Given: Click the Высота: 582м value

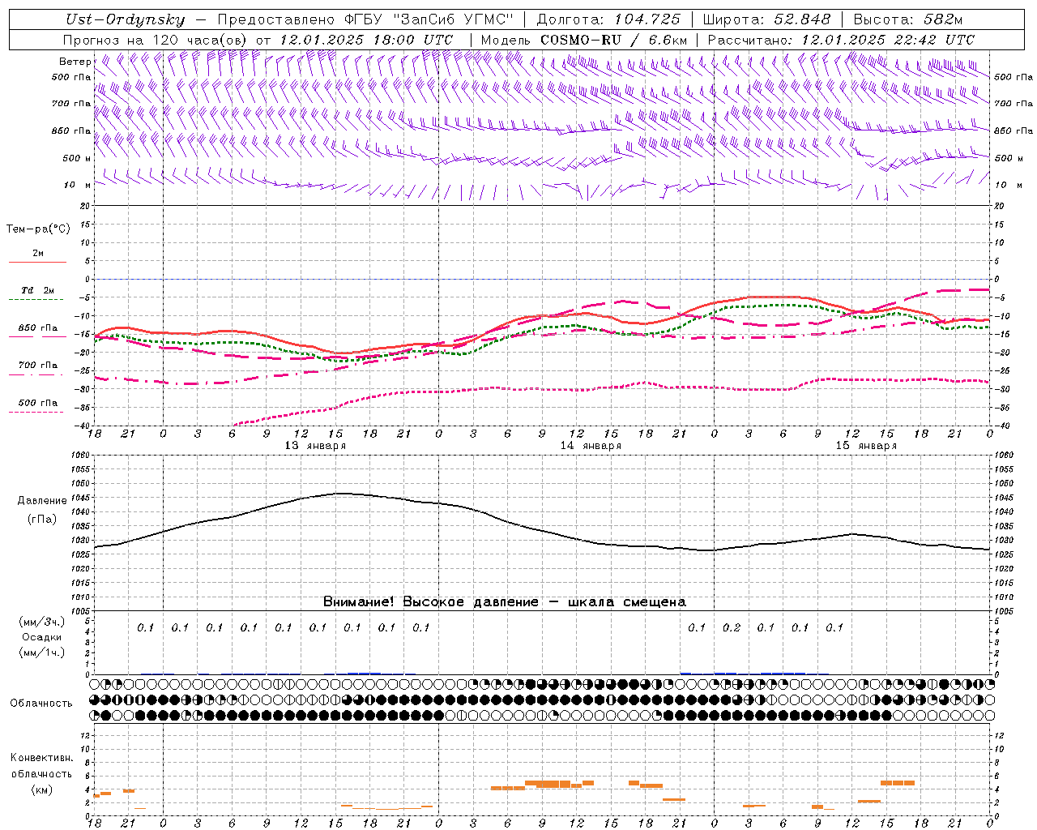Looking at the screenshot, I should click(907, 19).
